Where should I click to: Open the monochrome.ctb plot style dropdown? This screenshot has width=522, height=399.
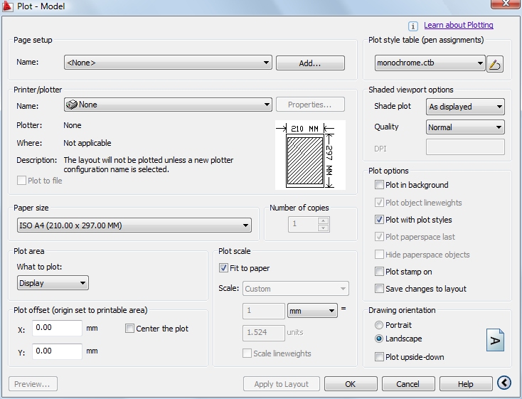click(x=430, y=63)
